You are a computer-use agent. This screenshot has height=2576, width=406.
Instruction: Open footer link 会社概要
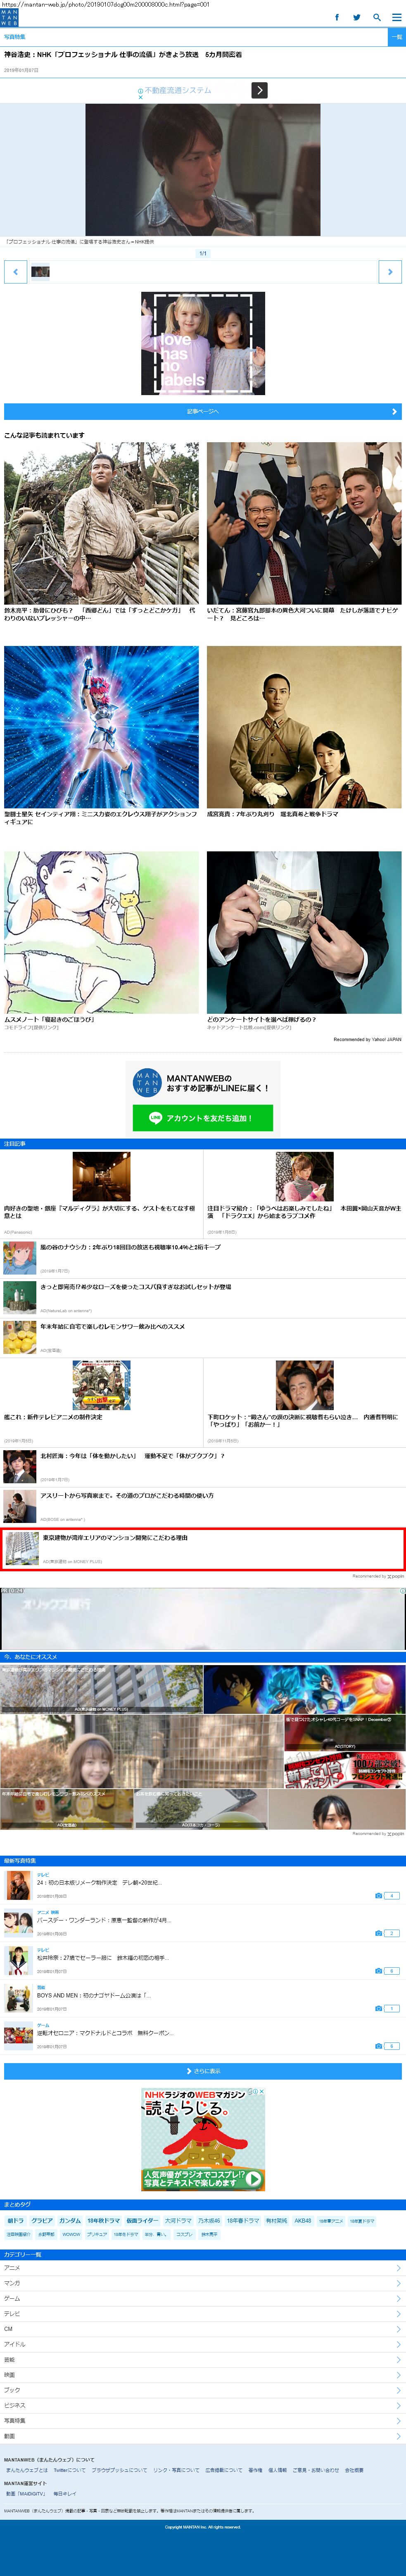354,2470
